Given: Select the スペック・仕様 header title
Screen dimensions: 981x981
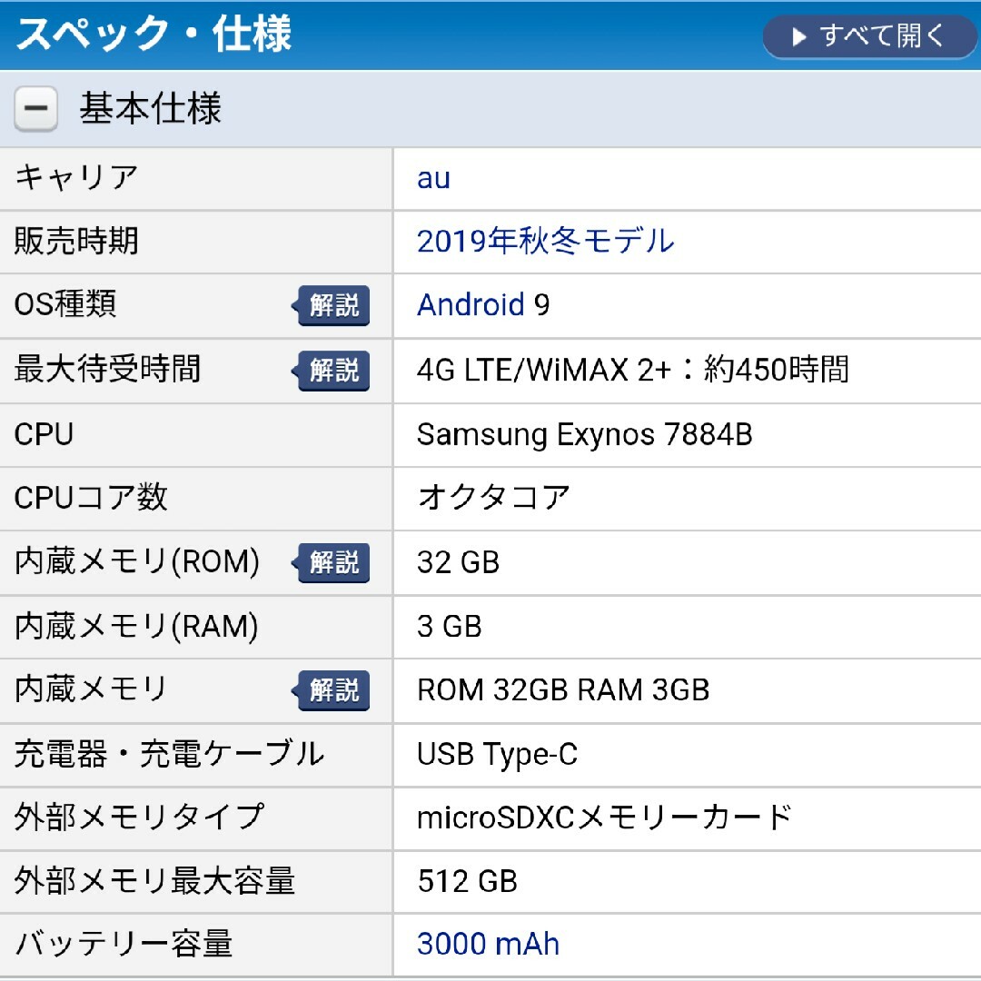Looking at the screenshot, I should point(154,34).
